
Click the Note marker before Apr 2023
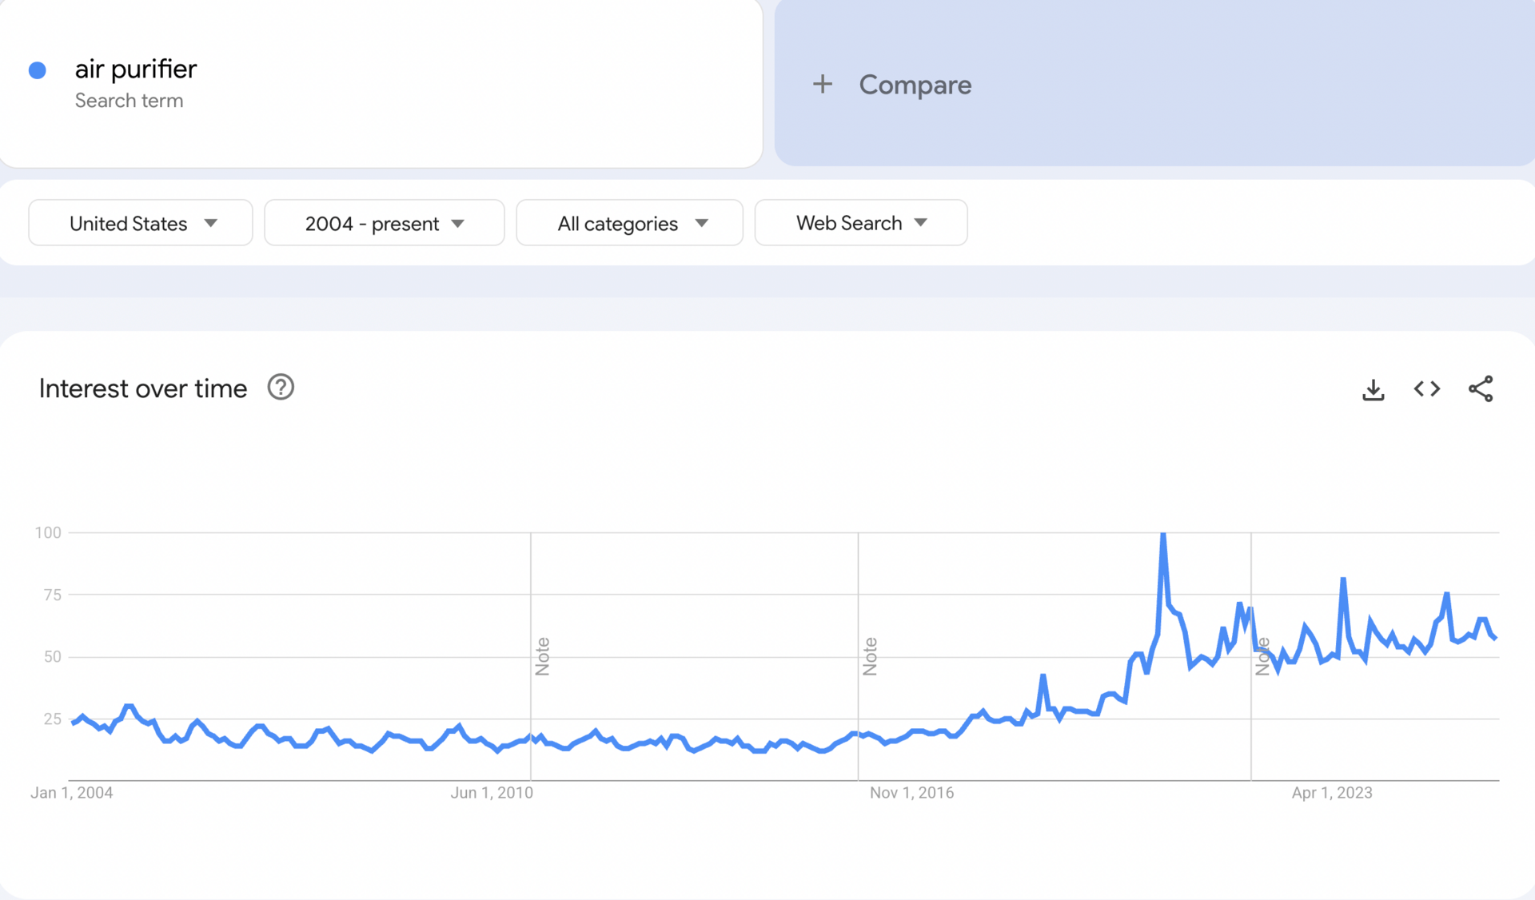coord(1262,656)
